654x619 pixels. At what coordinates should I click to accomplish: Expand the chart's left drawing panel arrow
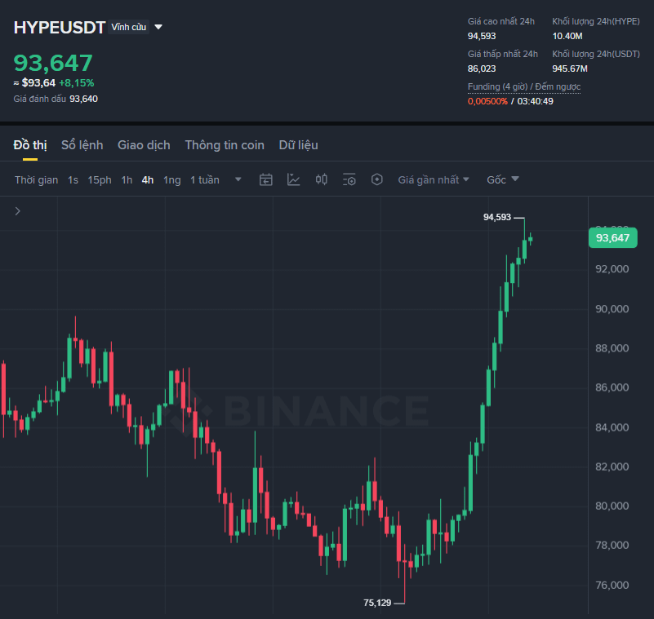(17, 211)
